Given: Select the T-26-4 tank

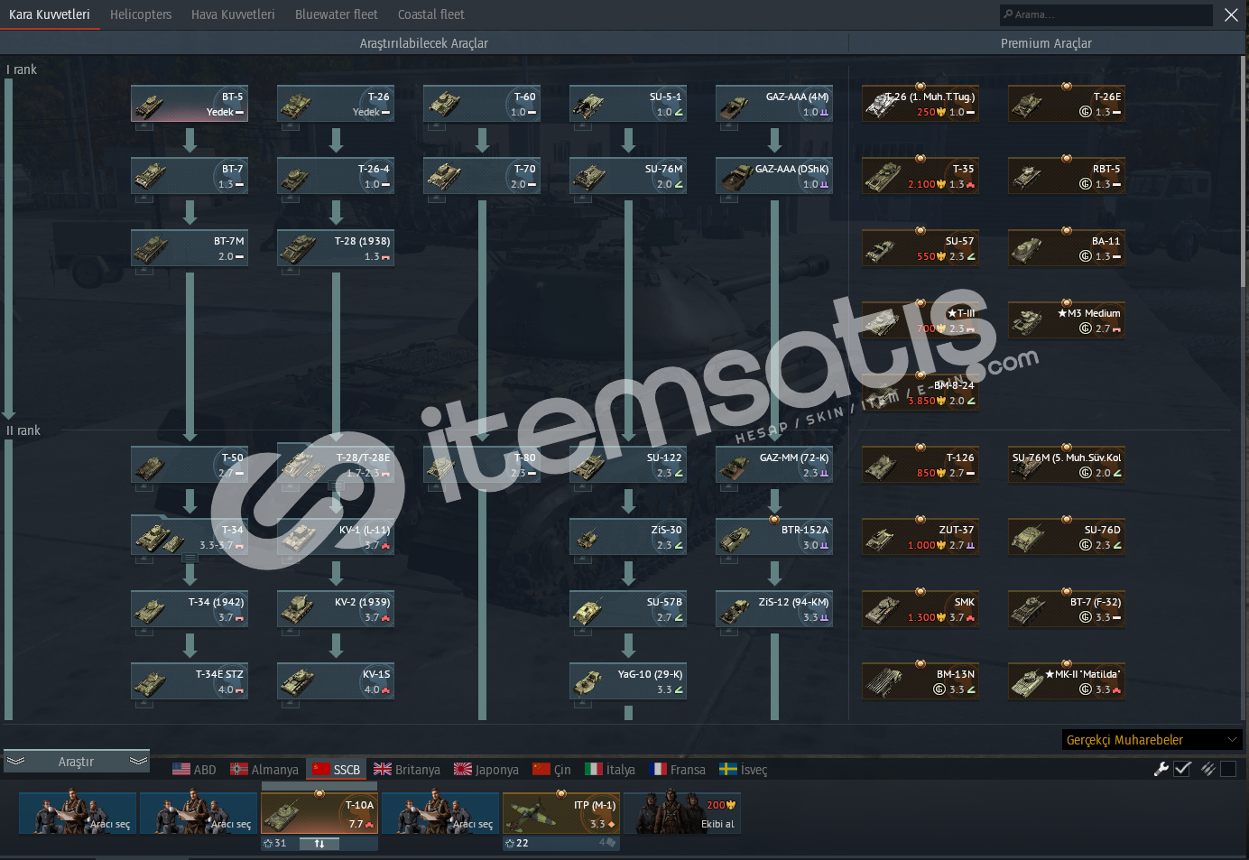Looking at the screenshot, I should pyautogui.click(x=335, y=176).
